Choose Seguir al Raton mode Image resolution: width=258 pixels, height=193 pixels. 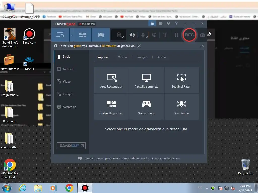181,80
